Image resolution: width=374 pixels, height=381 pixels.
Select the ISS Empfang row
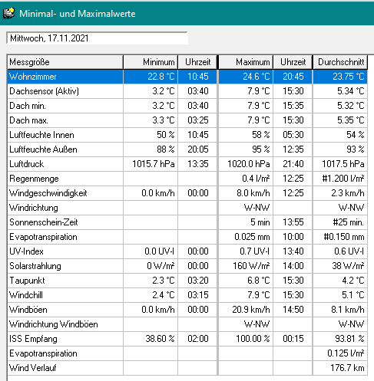click(x=187, y=339)
